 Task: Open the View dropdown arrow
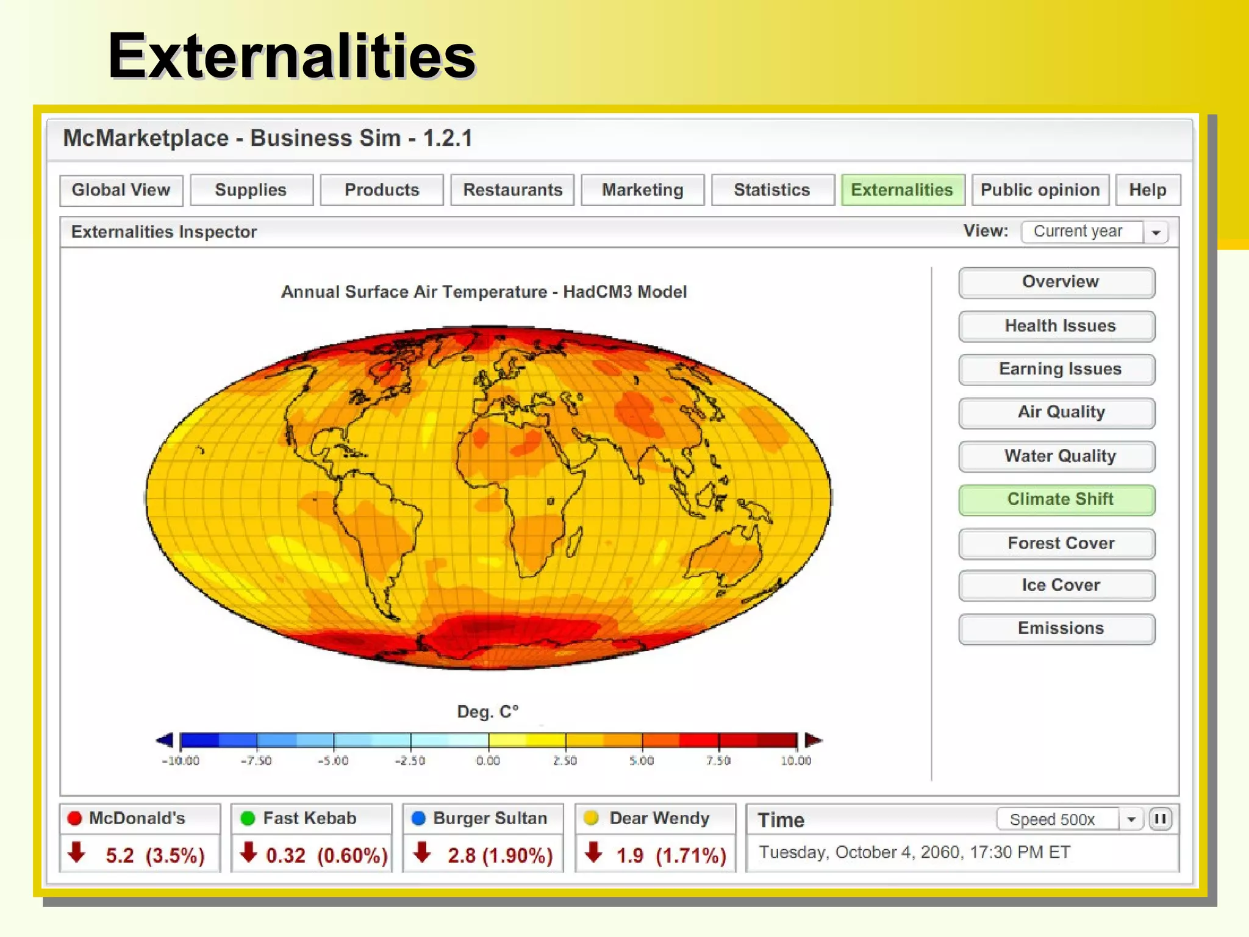[1156, 232]
